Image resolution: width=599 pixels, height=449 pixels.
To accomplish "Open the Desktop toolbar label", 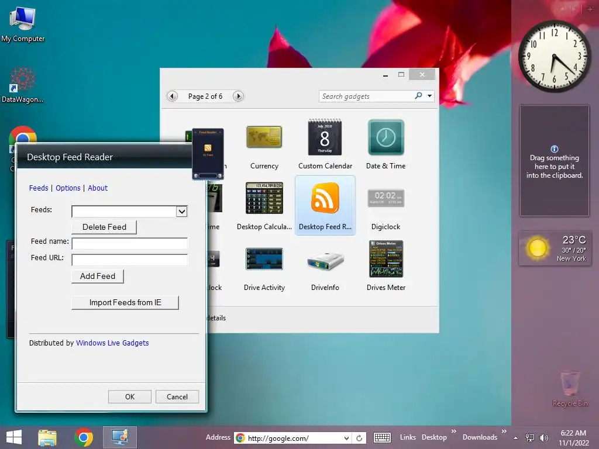I will coord(434,437).
